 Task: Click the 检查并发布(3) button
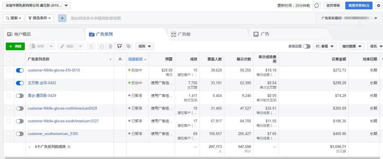[x=359, y=6]
